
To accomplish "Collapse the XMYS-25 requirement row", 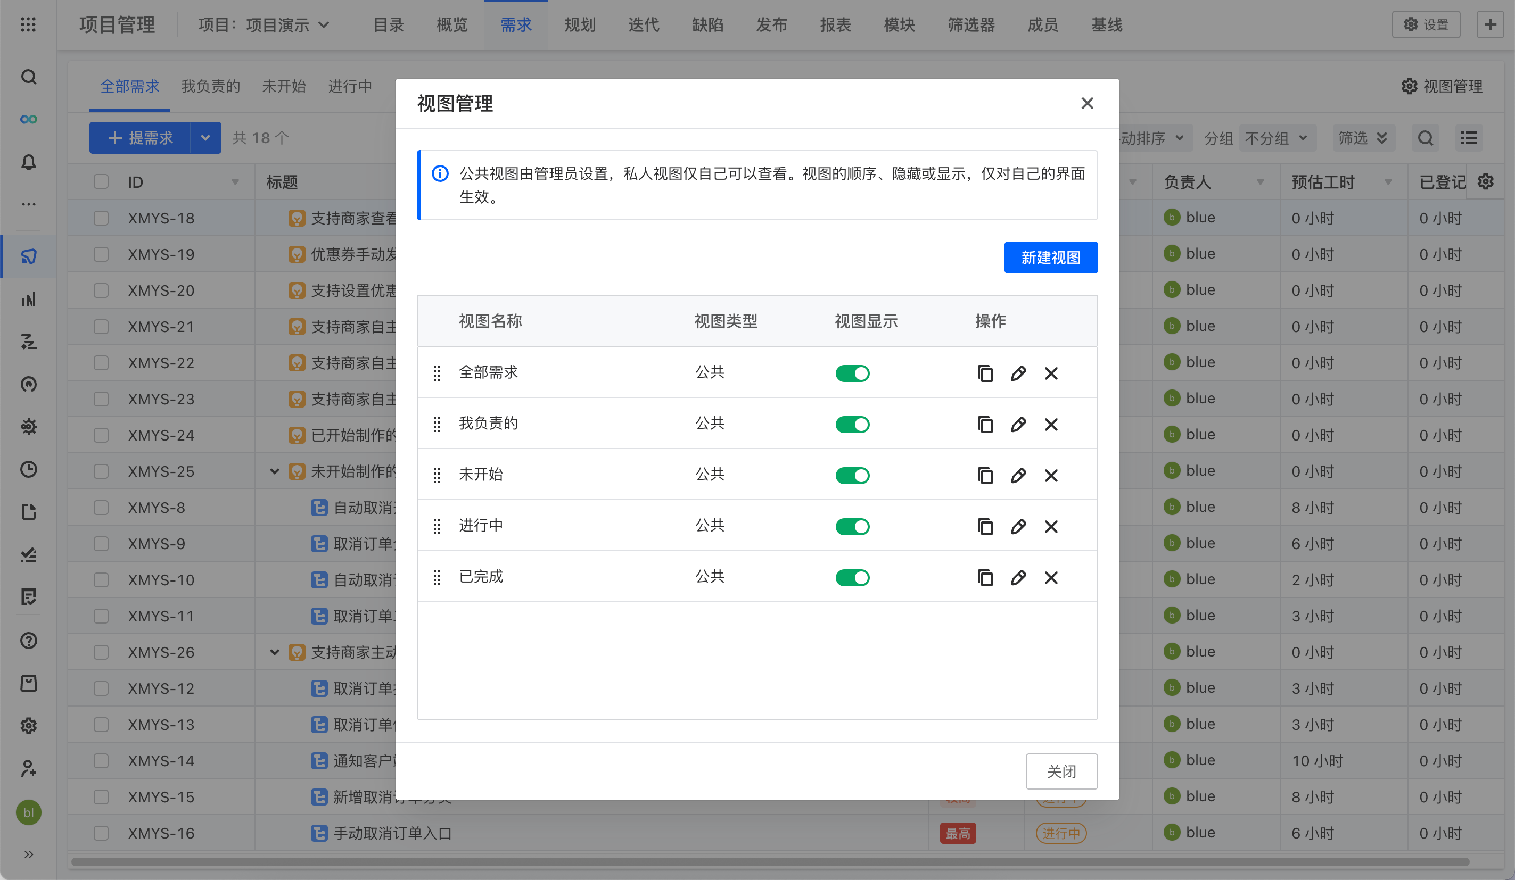I will (x=274, y=471).
